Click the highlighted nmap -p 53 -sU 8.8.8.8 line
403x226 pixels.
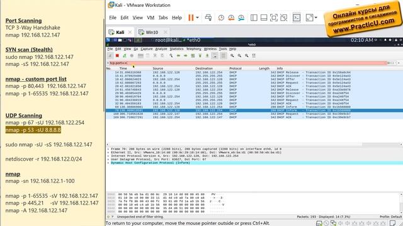pos(33,130)
